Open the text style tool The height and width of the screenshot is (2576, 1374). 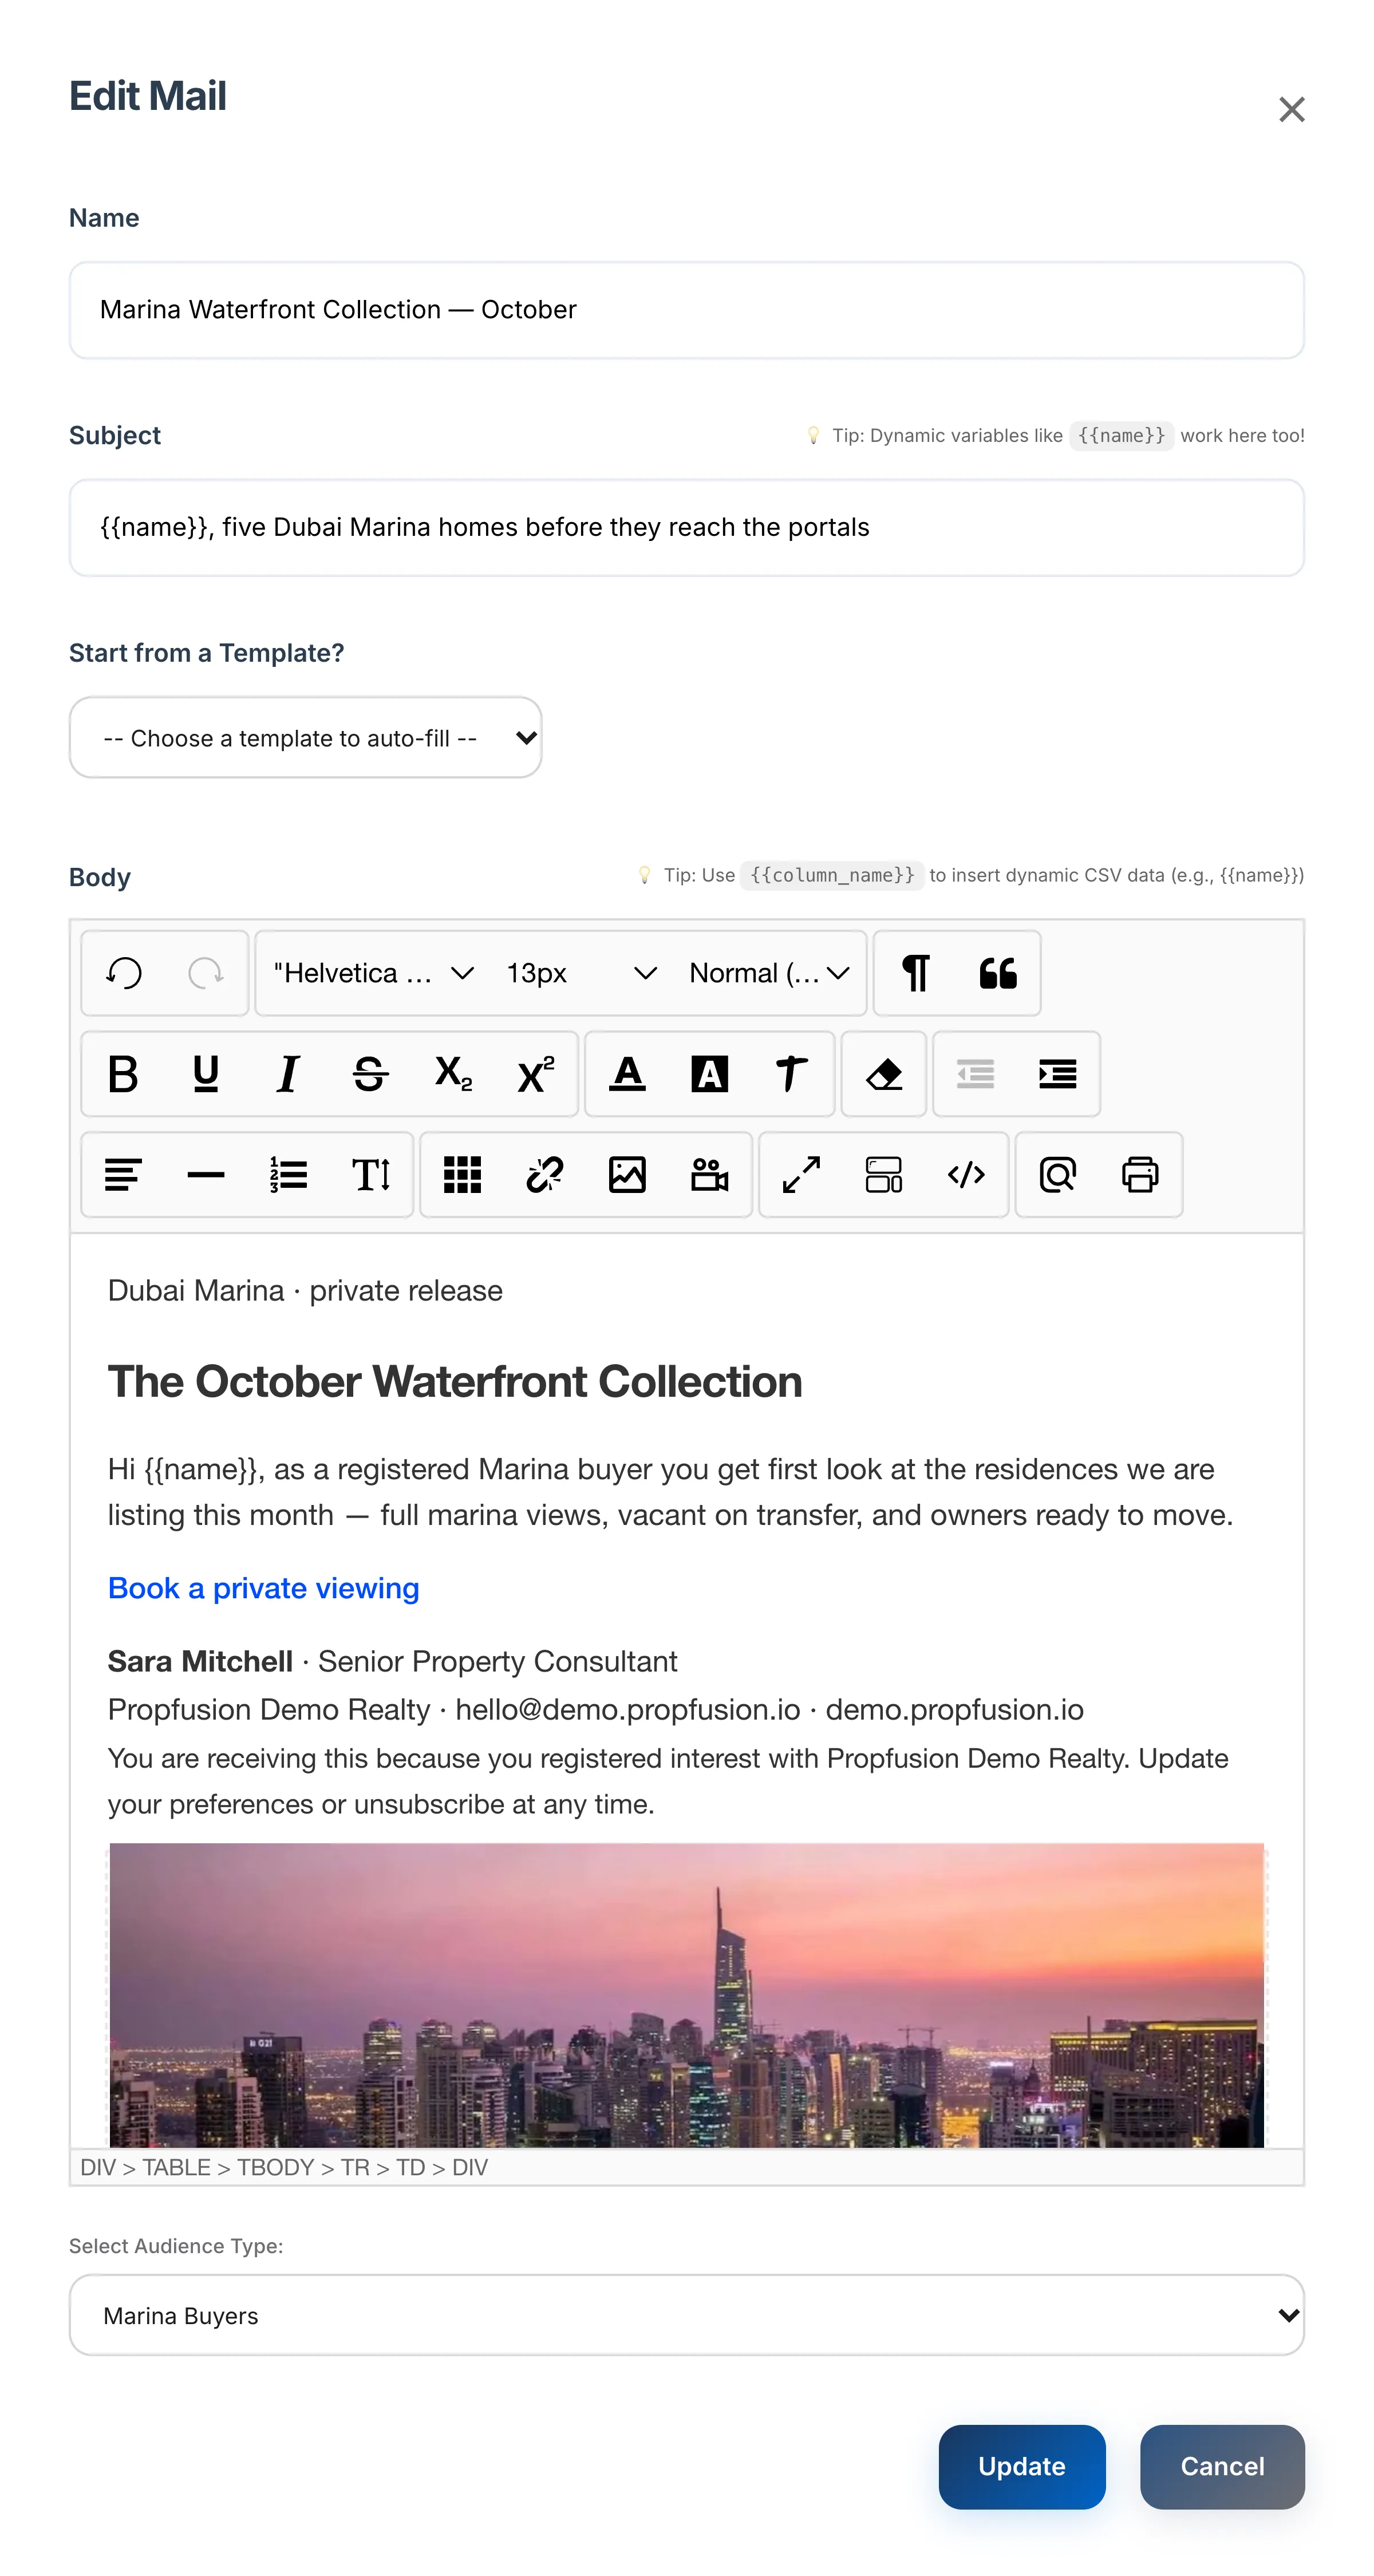point(792,1073)
